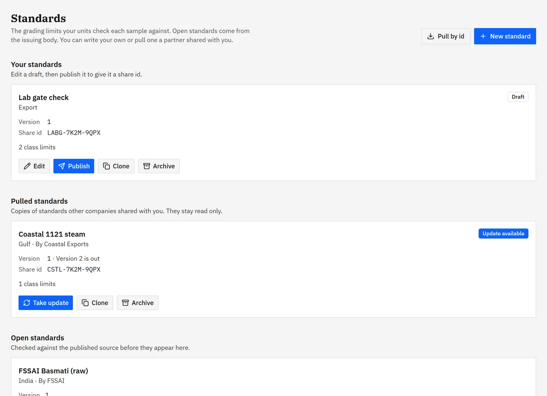Click the '2 class limits' text
Screen dimensions: 547x396
[x=37, y=147]
